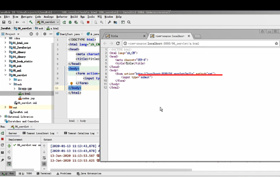
Task: Switch to Tomcat Localhost Log tab
Action: [x=40, y=133]
